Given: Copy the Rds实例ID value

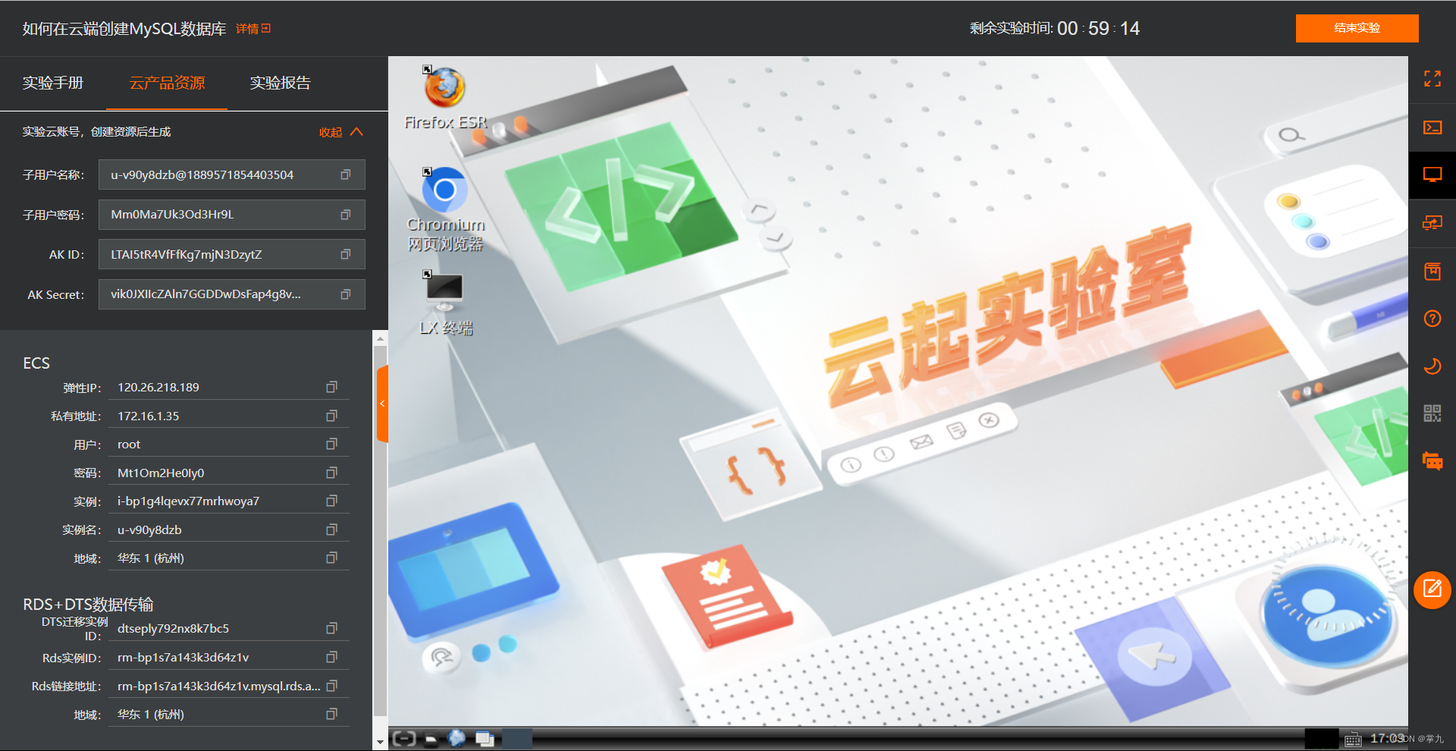Looking at the screenshot, I should click(331, 657).
